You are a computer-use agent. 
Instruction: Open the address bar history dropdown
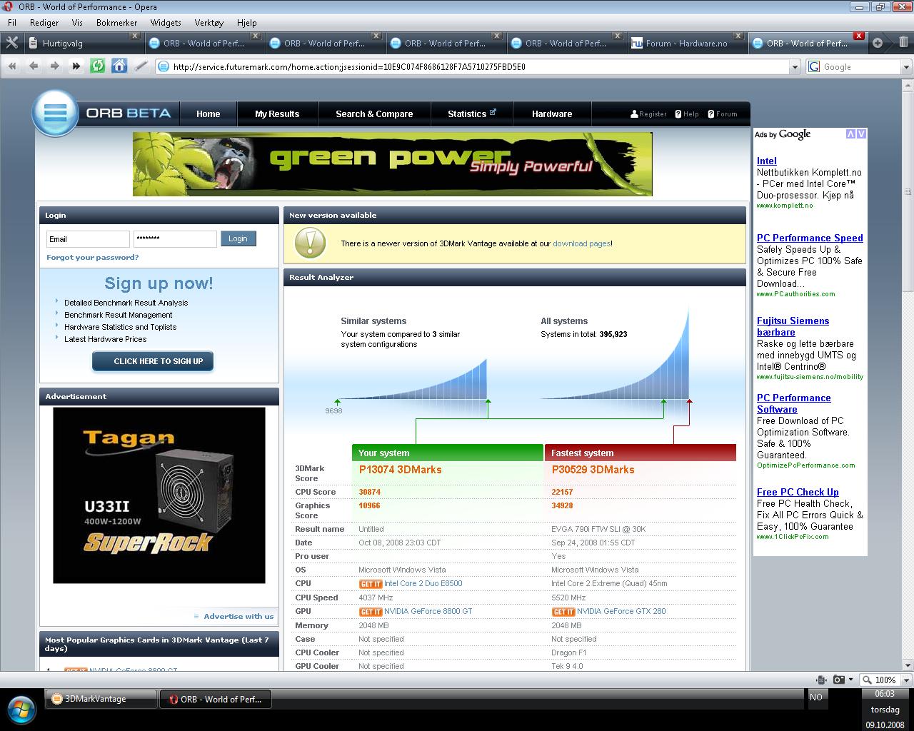pos(795,67)
